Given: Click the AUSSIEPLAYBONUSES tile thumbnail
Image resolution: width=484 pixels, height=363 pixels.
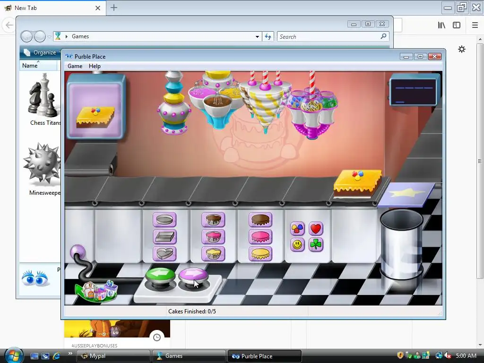Looking at the screenshot, I should coord(117,329).
